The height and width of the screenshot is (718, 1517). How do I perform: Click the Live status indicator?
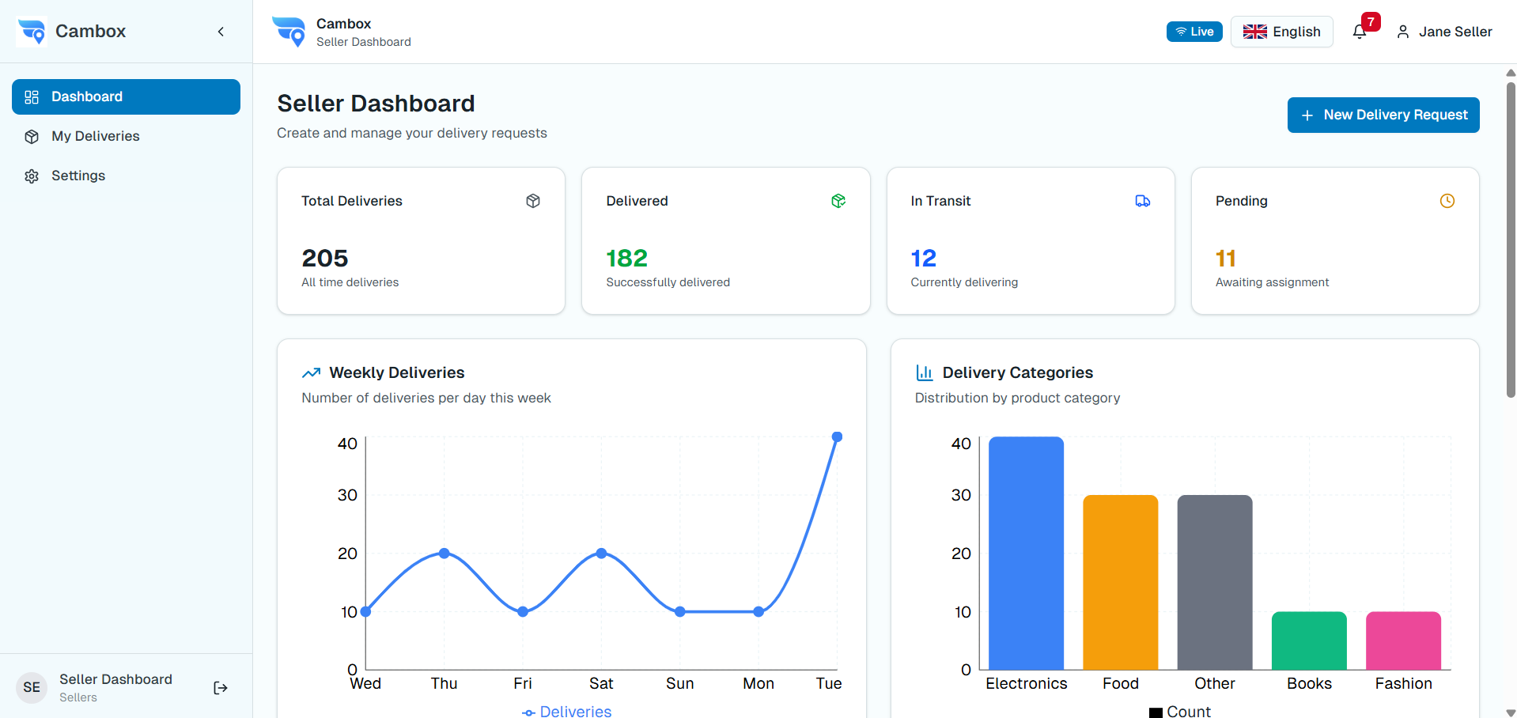1194,32
